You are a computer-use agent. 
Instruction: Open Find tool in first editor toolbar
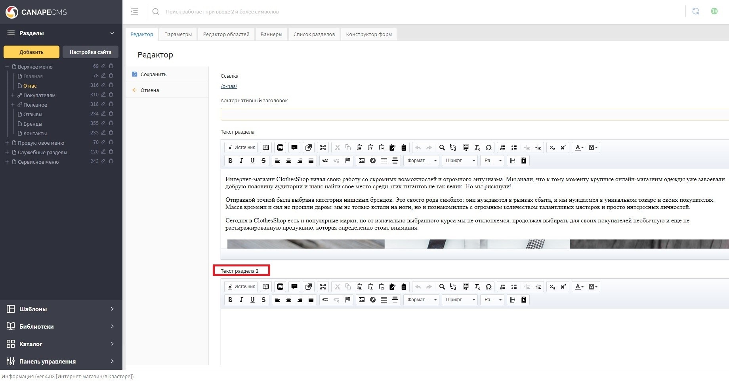(x=442, y=147)
